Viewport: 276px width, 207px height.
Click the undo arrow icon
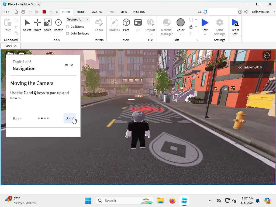coord(51,12)
